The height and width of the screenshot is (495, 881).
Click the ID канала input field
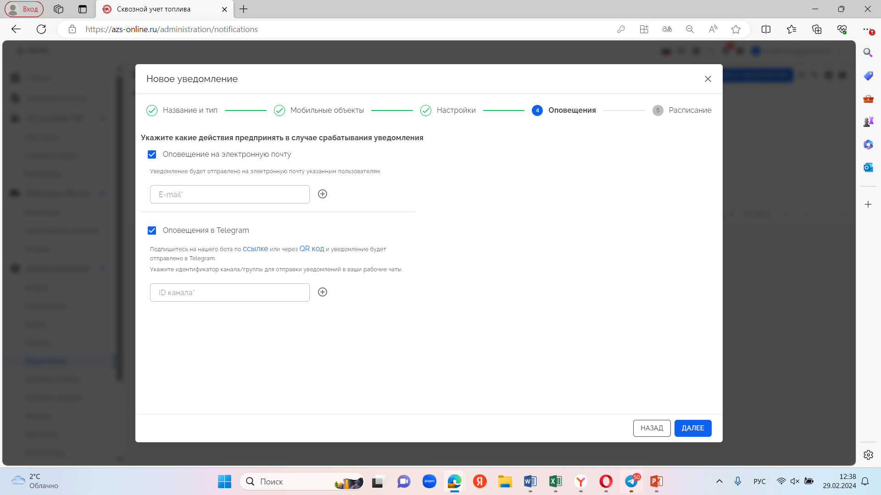tap(229, 292)
